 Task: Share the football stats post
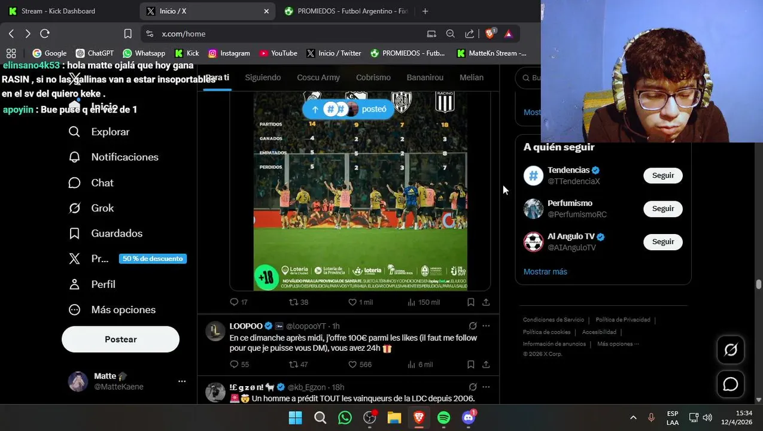coord(486,302)
